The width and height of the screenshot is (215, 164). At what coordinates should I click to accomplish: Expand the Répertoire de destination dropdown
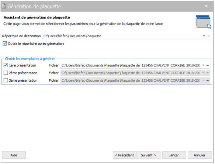point(204,36)
